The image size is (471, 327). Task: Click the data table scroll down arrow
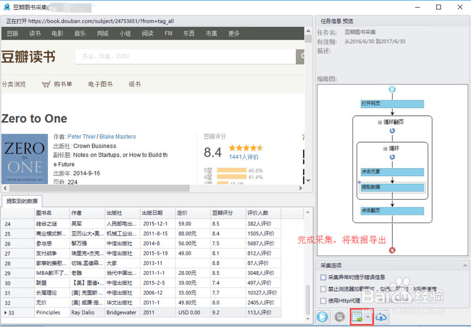(x=308, y=319)
